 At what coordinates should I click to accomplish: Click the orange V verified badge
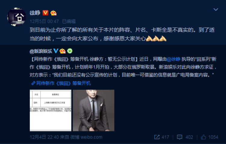click(x=46, y=13)
